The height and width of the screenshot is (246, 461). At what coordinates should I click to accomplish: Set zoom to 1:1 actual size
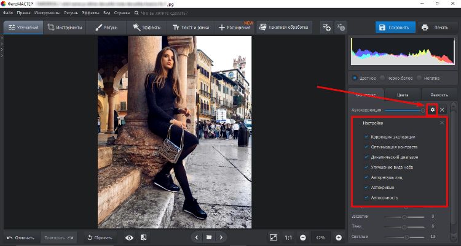tap(289, 237)
